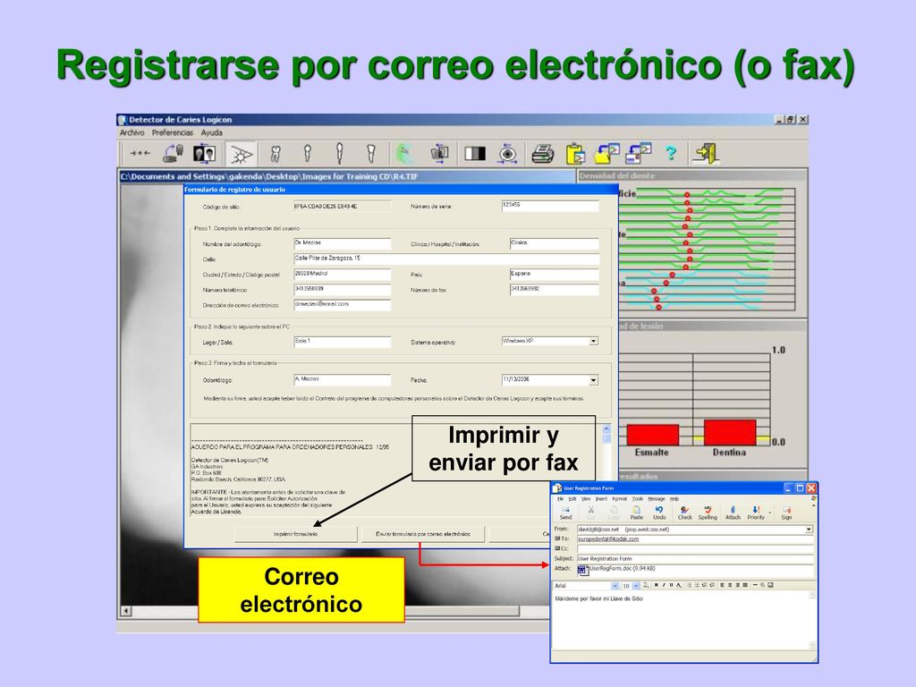The width and height of the screenshot is (916, 687).
Task: Select the brightness light-beam tool icon
Action: coord(241,154)
